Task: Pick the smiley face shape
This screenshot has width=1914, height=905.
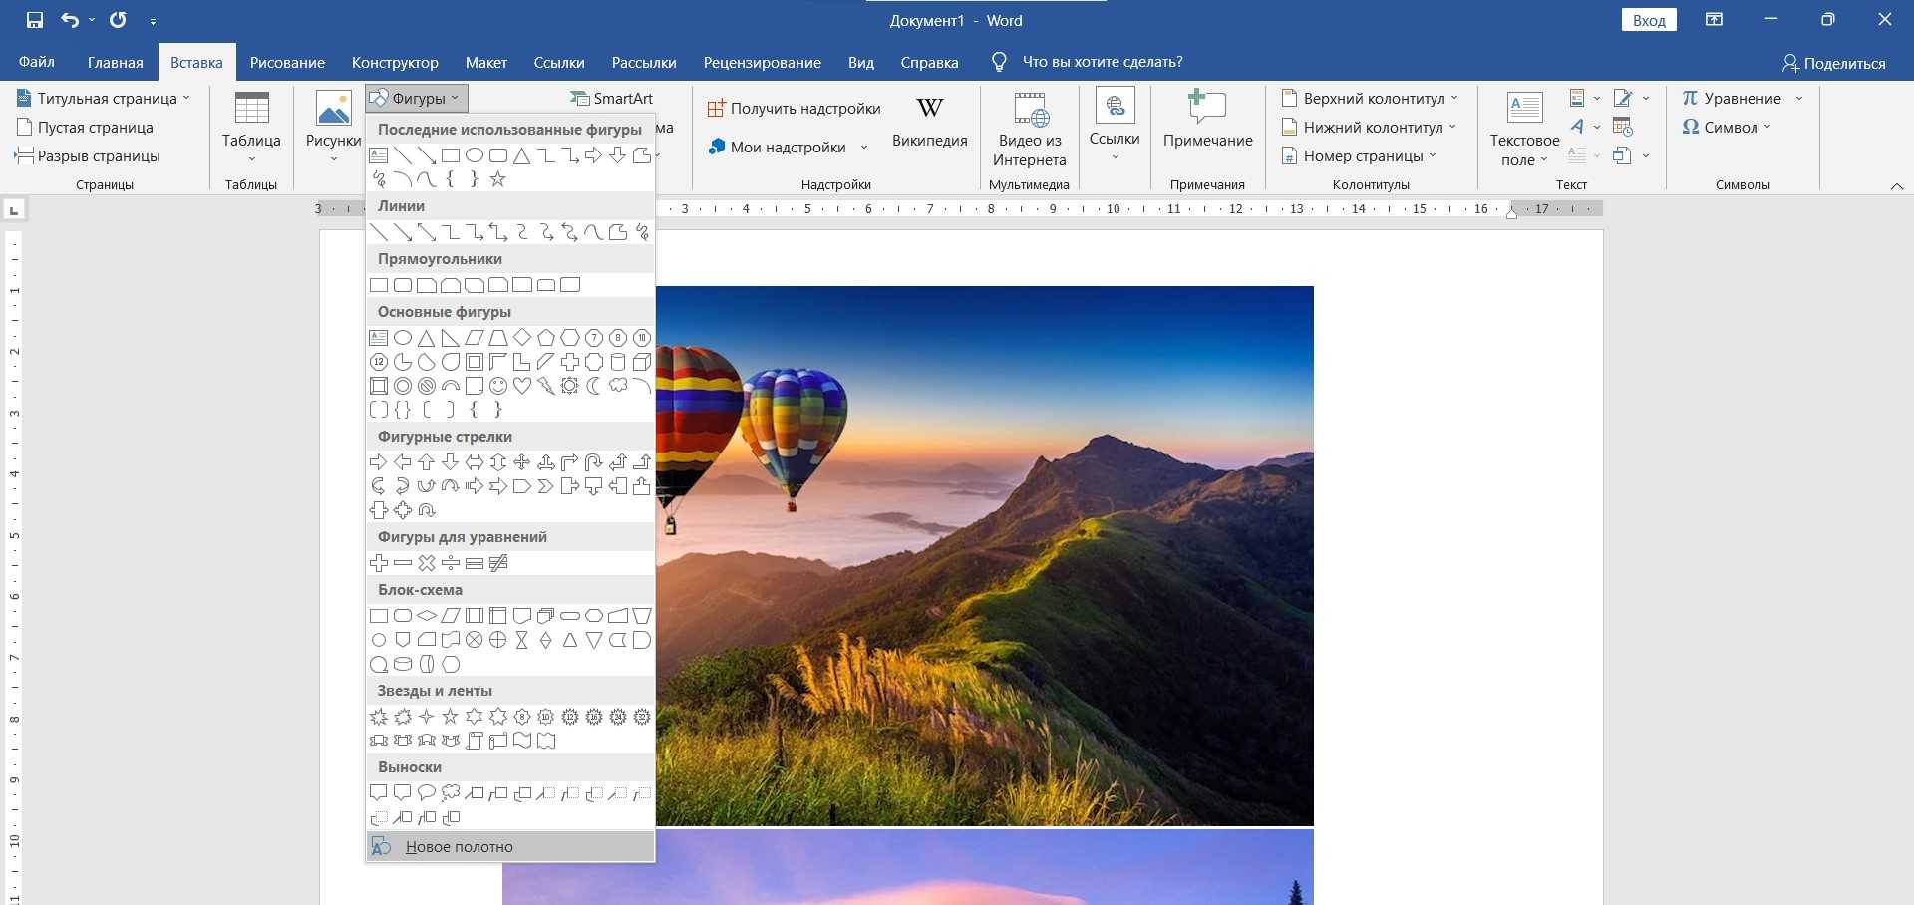Action: 498,386
